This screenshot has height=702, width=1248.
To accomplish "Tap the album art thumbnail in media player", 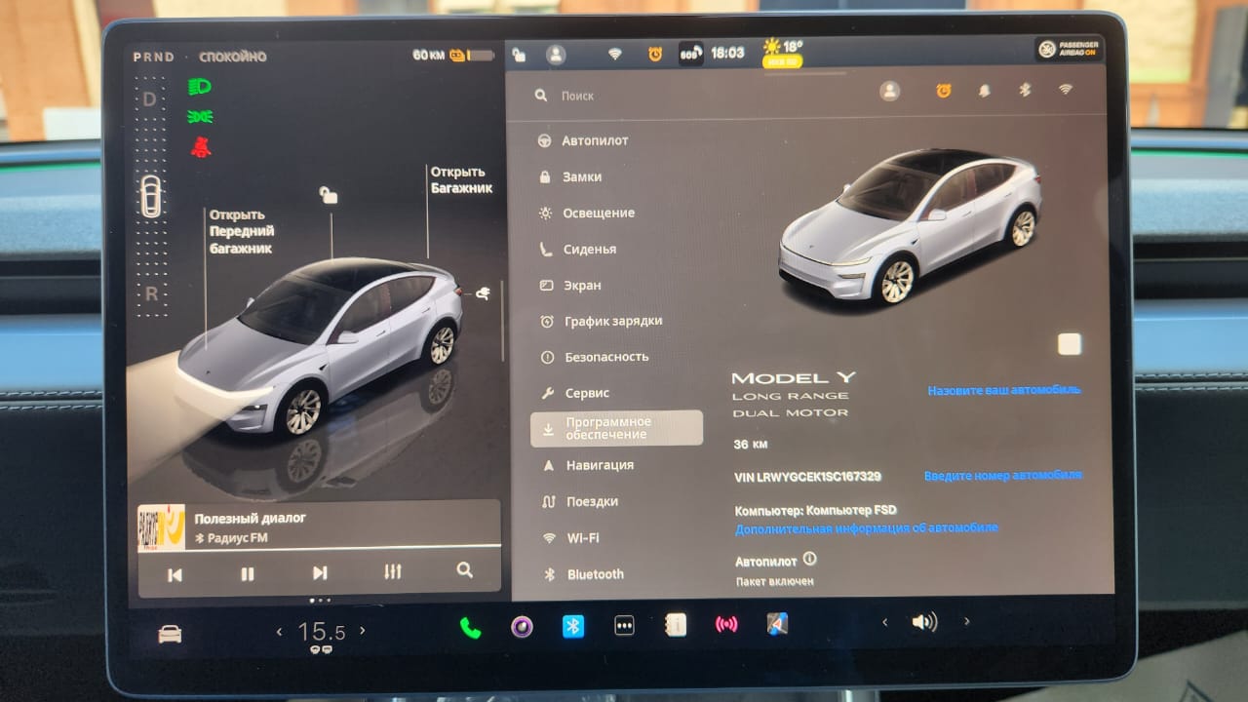I will (162, 529).
